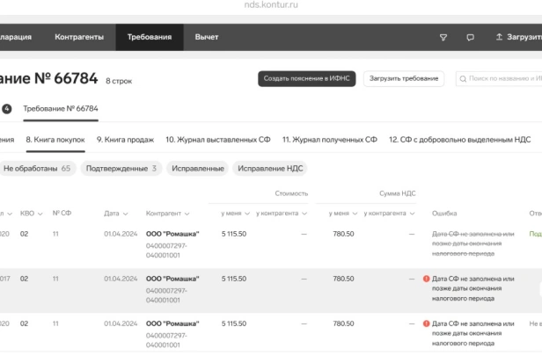
Task: Toggle the Исправленные filter chip
Action: click(x=198, y=169)
